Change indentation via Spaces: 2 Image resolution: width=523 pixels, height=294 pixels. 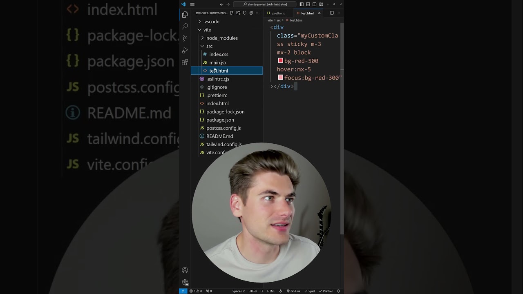239,291
